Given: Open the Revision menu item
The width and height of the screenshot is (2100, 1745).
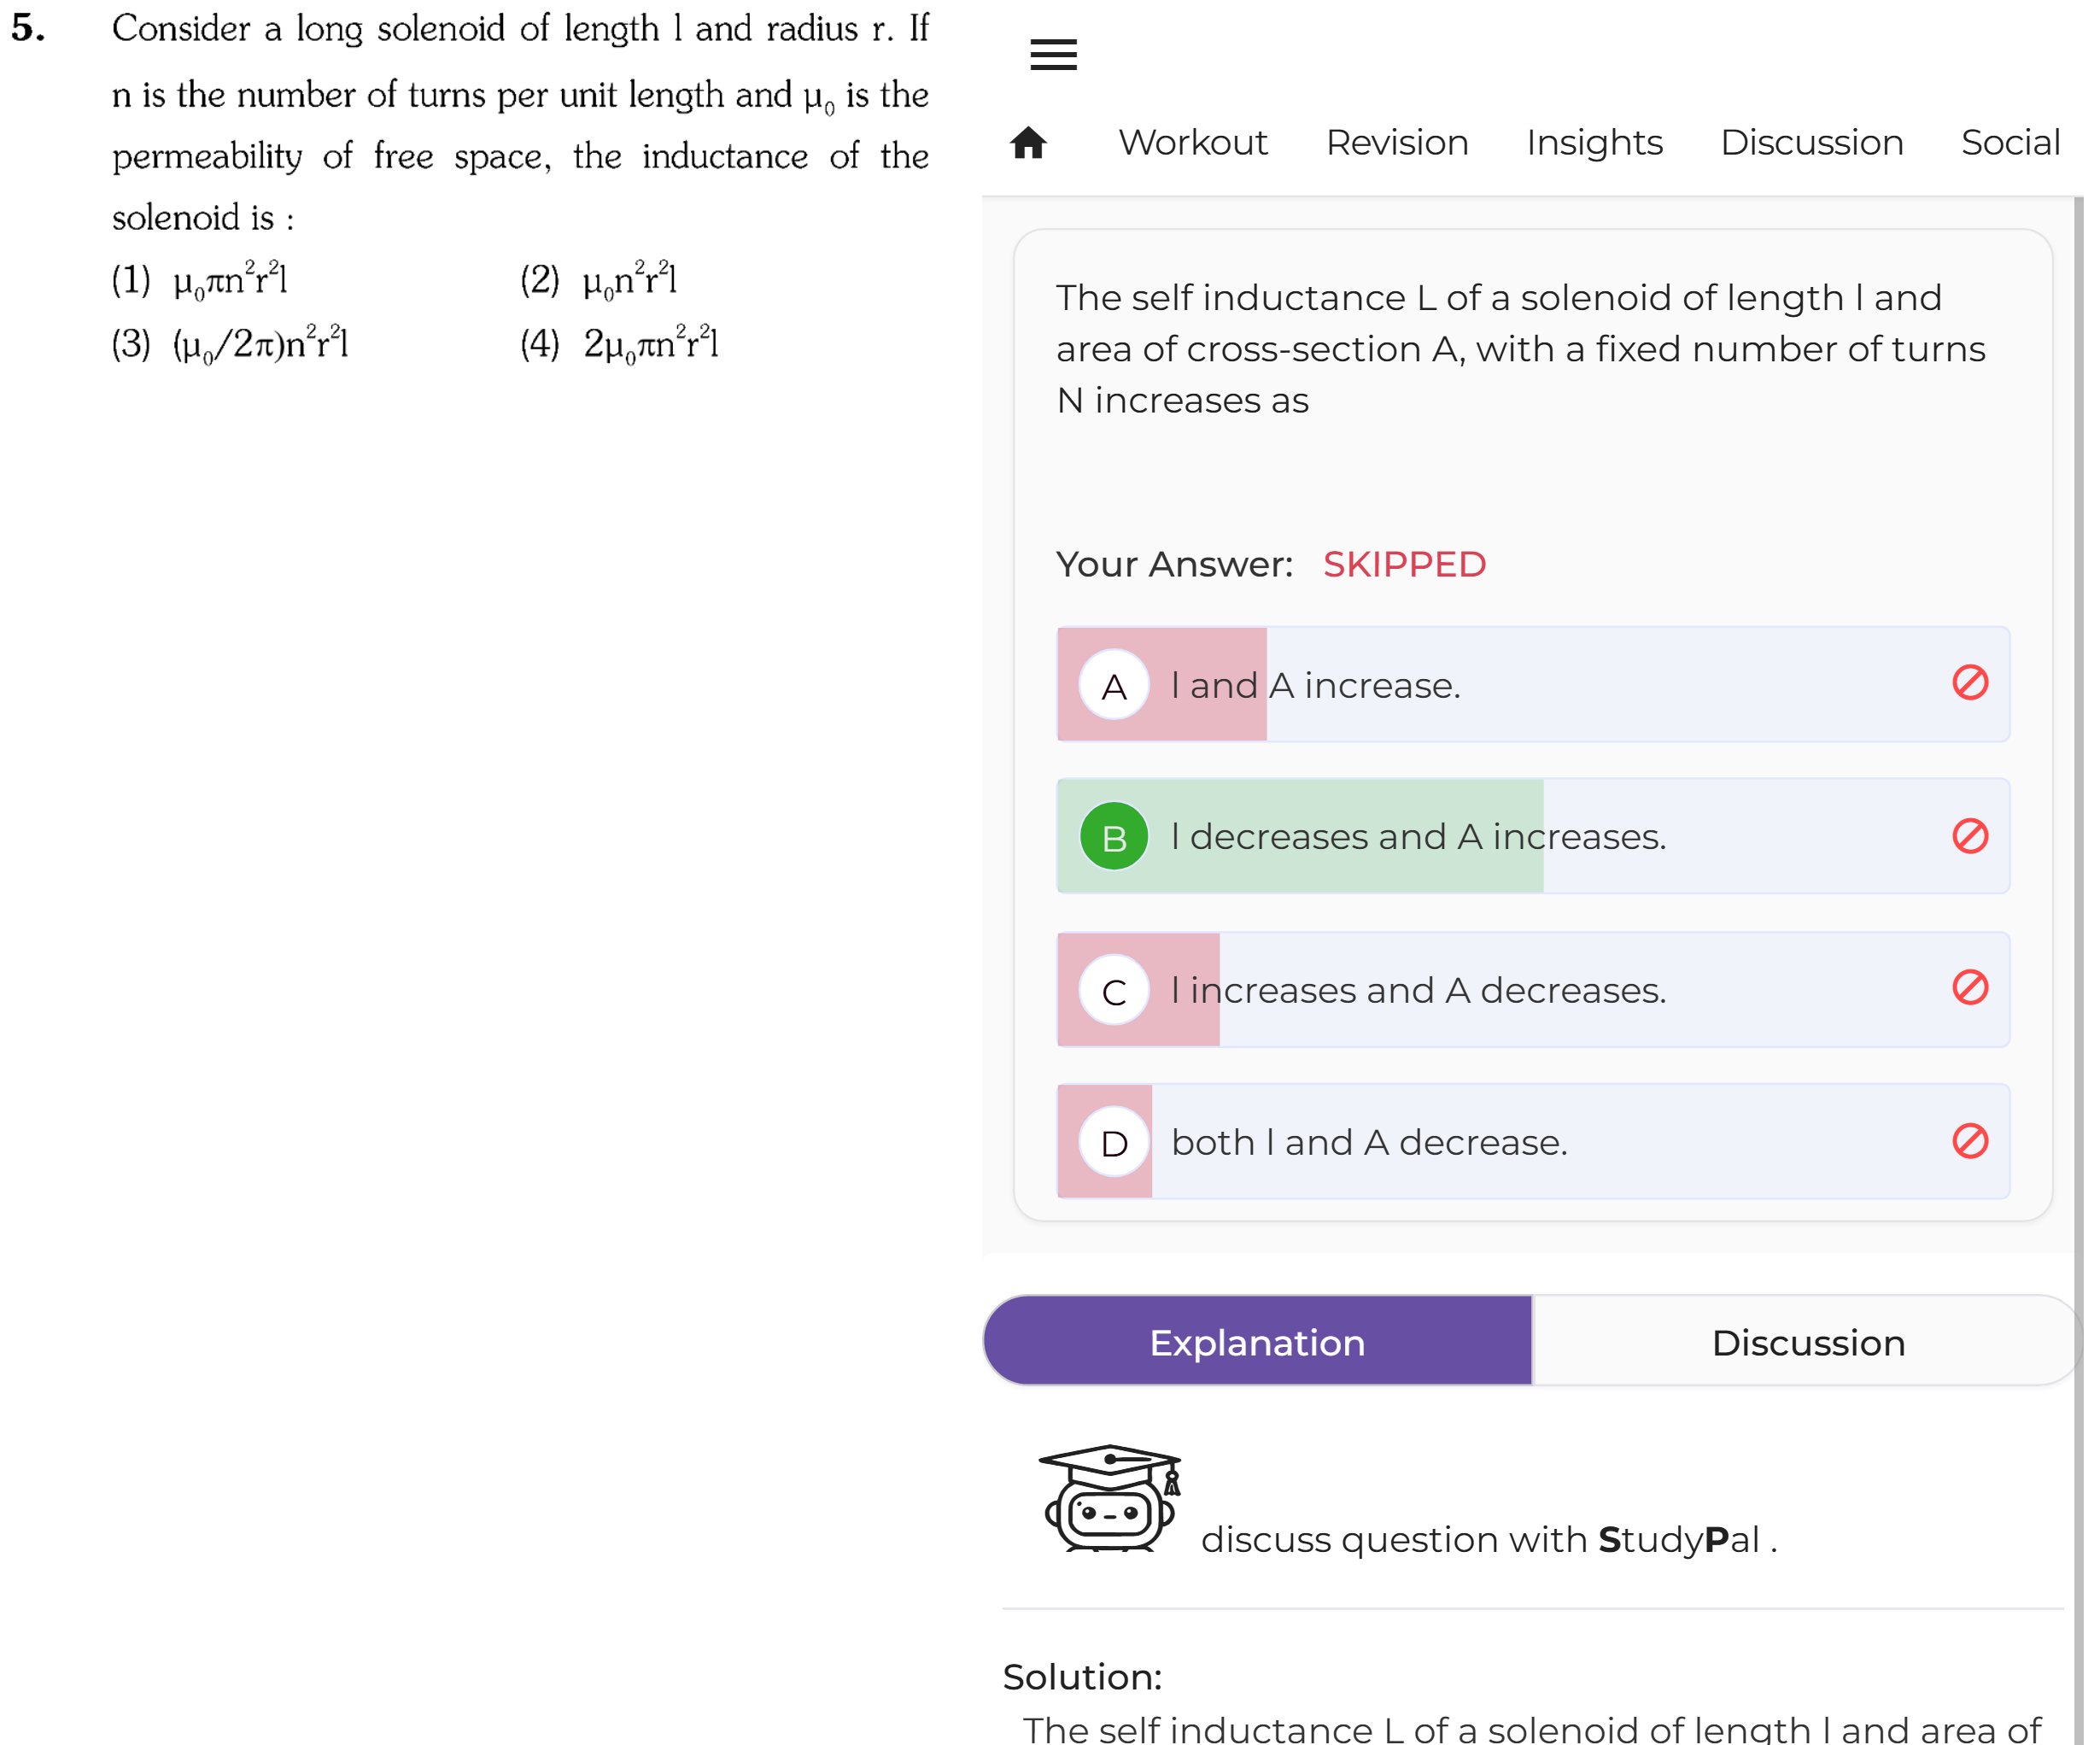Looking at the screenshot, I should click(1396, 143).
